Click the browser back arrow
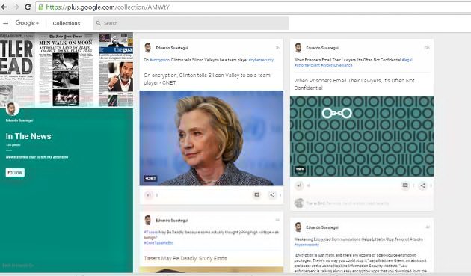This screenshot has width=471, height=276. click(4, 7)
